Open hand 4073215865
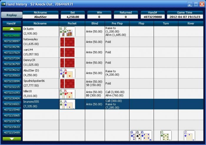This screenshot has width=206, height=145. 12,115
